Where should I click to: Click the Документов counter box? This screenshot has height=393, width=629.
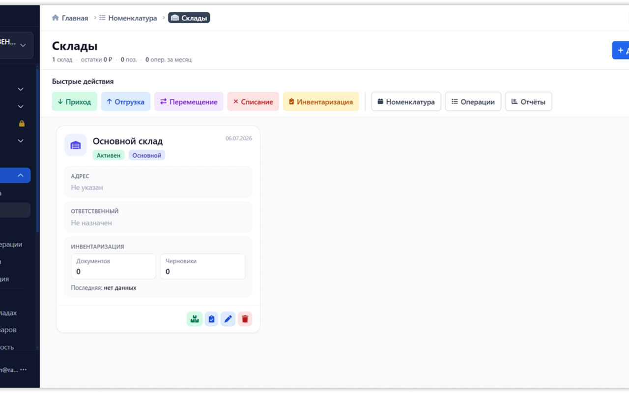[x=114, y=266]
